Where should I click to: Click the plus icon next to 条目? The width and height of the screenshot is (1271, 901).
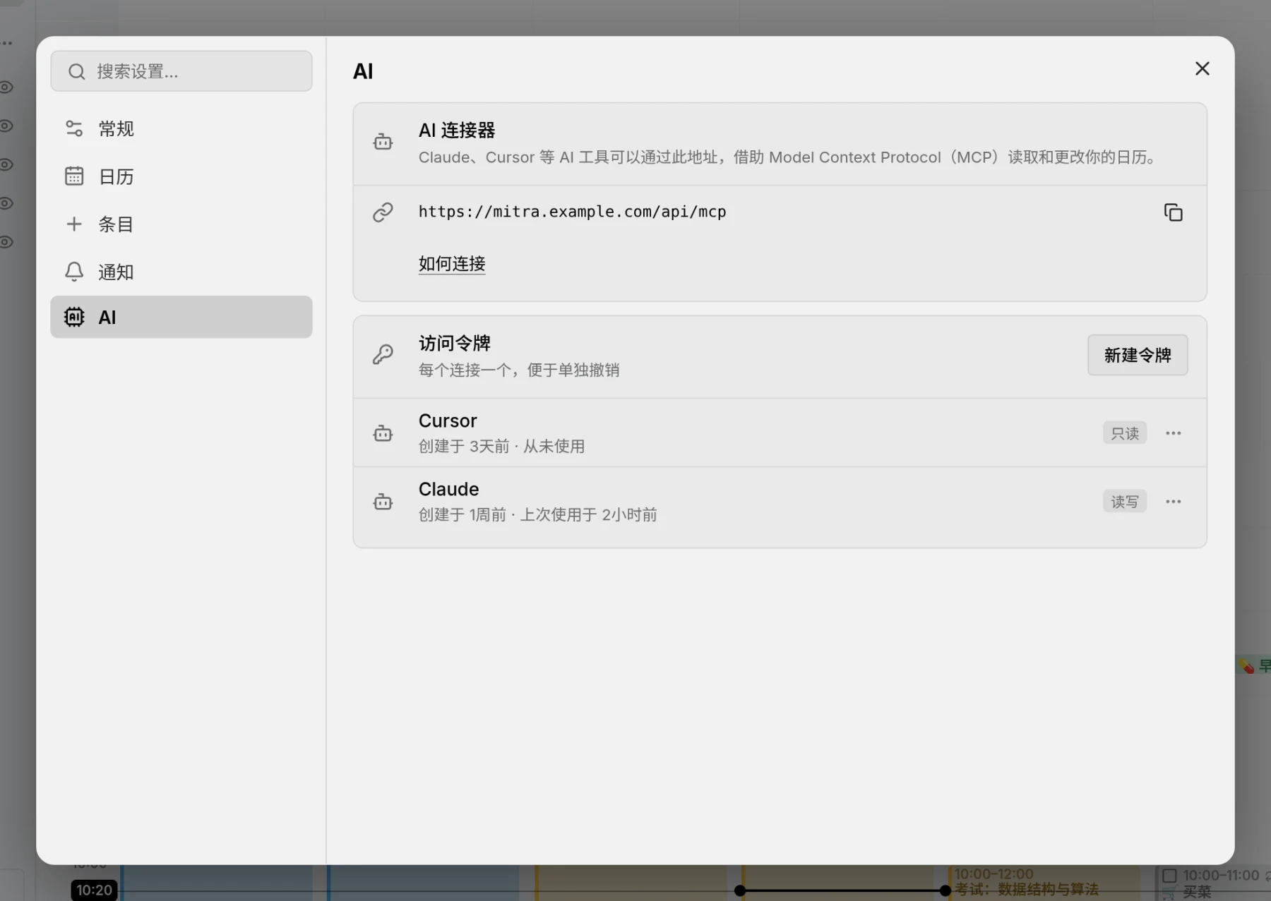pyautogui.click(x=74, y=224)
